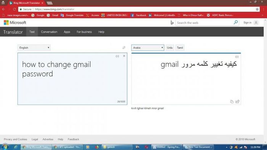The image size is (267, 150).
Task: Click the network signal tray icon
Action: tap(241, 147)
